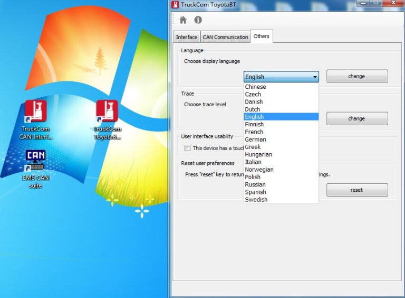The image size is (405, 298).
Task: Choose Danish from the language list
Action: (x=281, y=101)
